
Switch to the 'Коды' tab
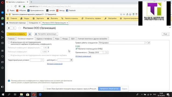coord(57,39)
